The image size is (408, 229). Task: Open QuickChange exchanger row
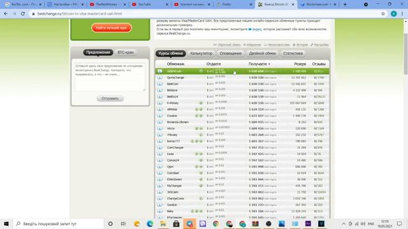(242, 78)
